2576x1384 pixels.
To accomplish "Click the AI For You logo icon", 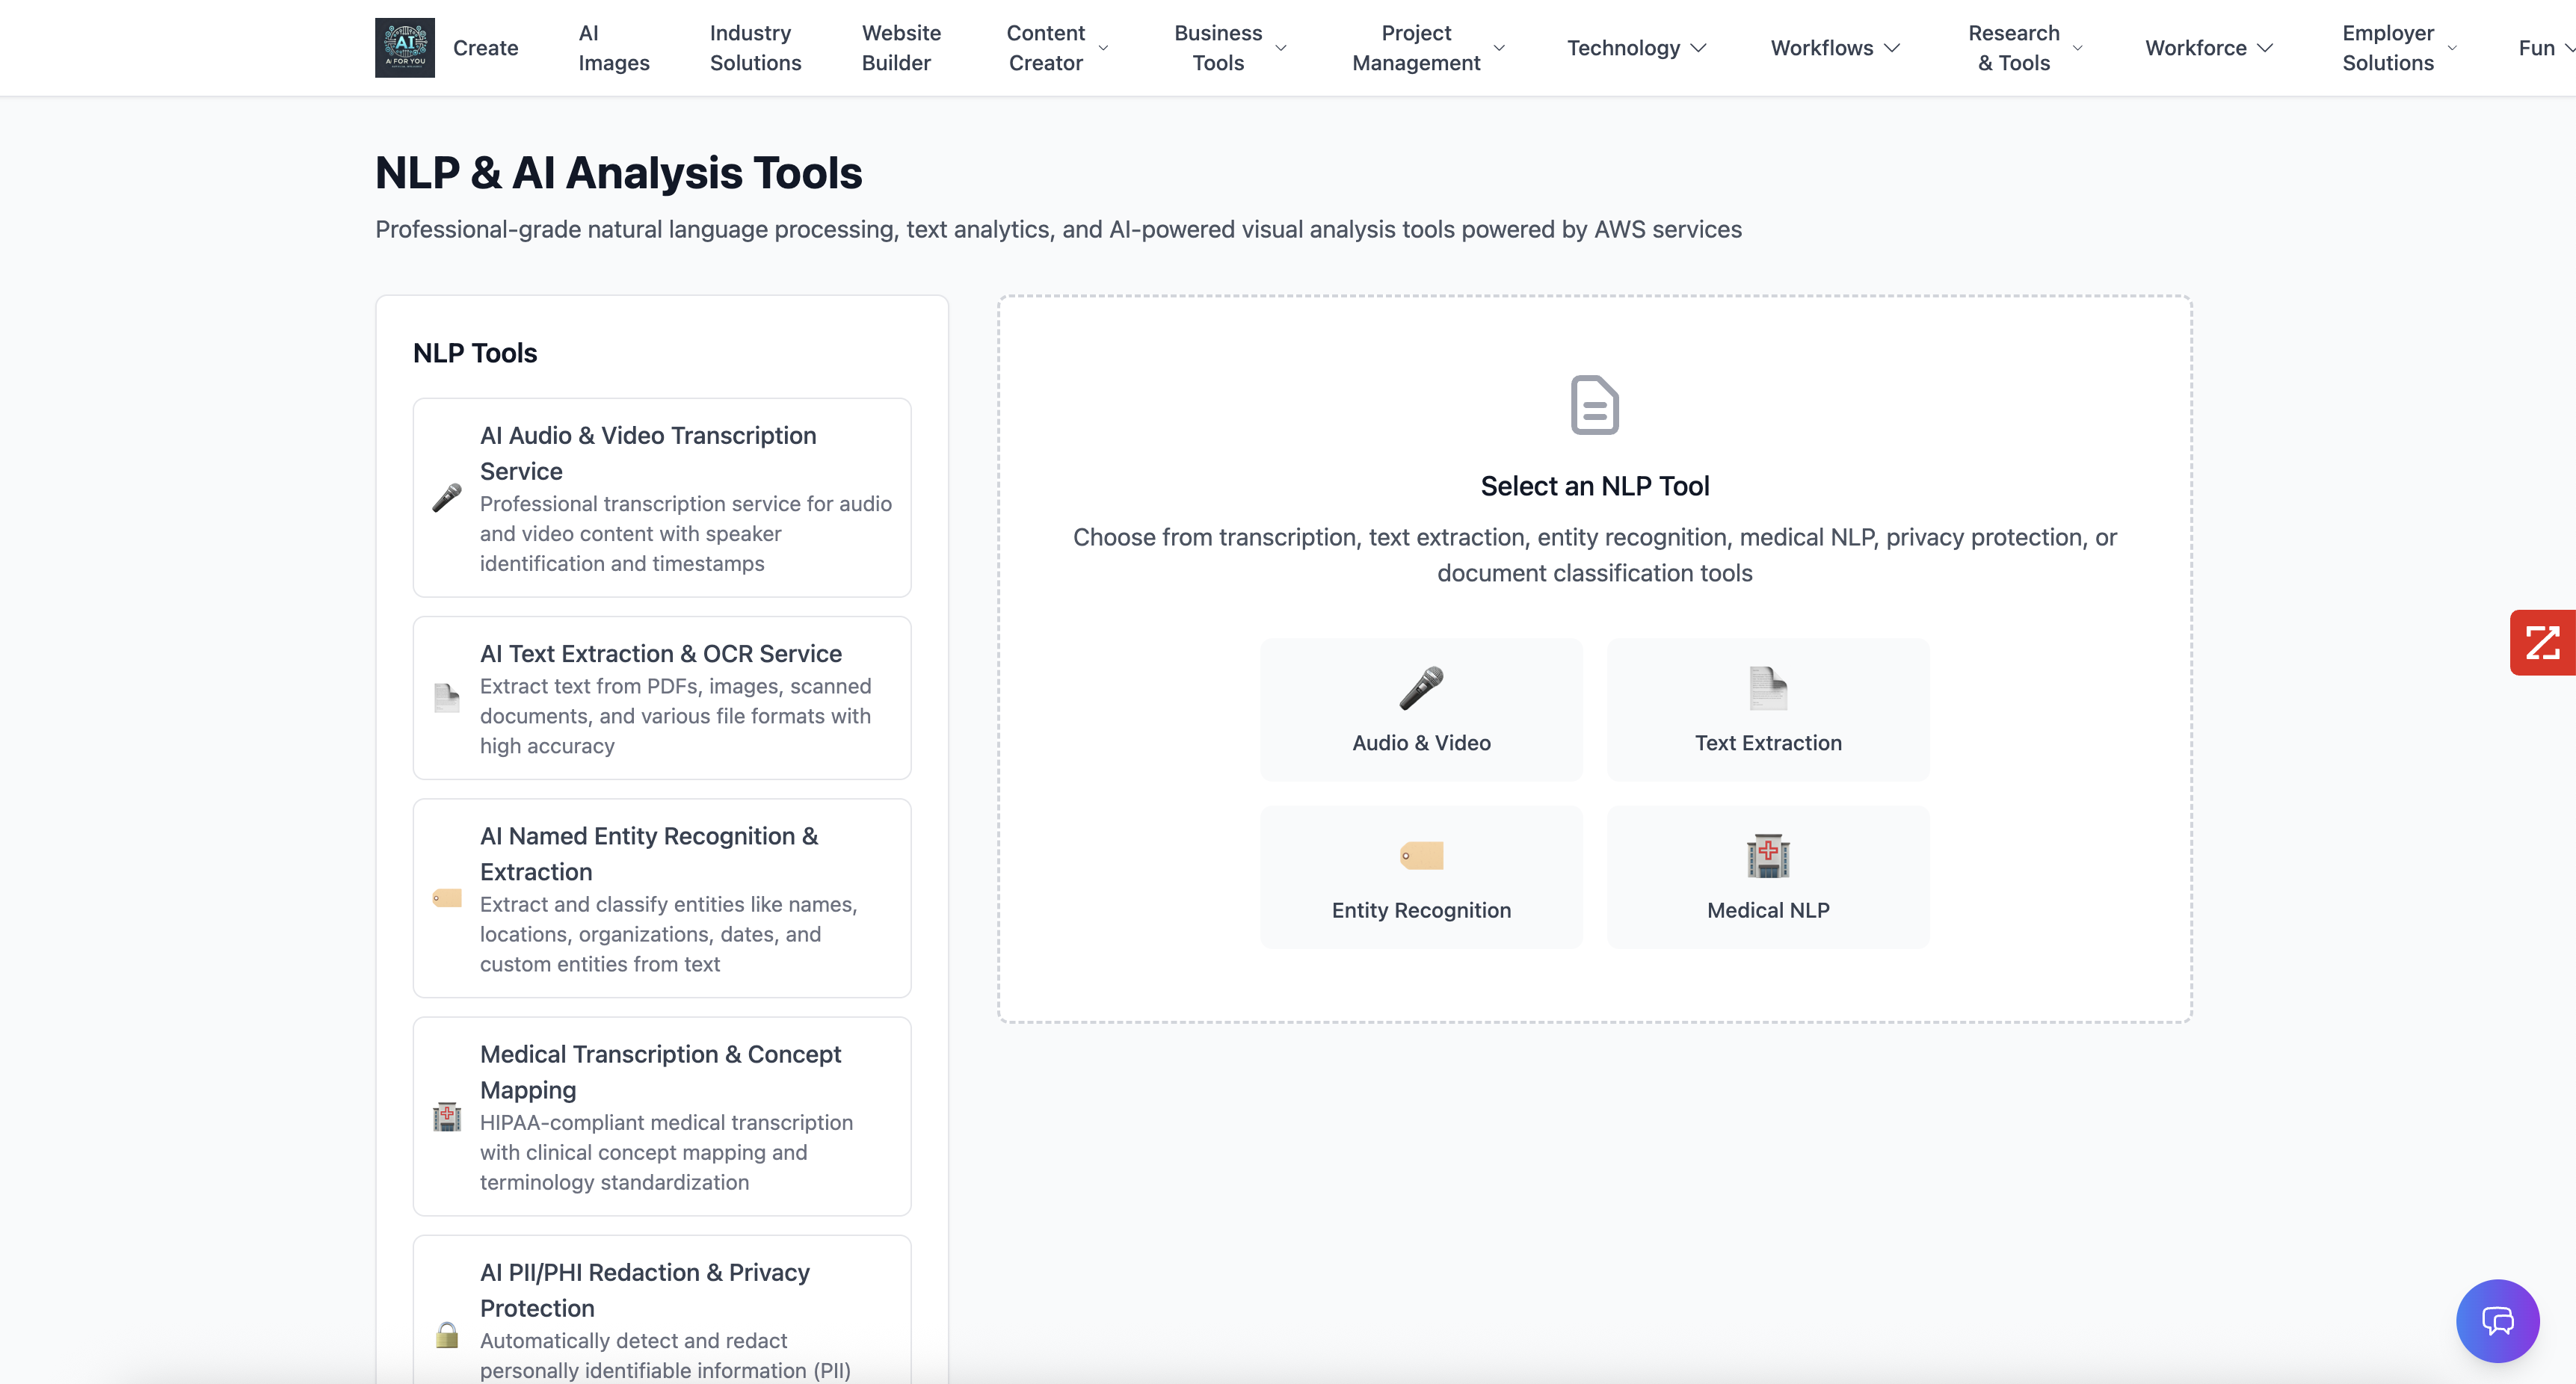I will point(404,47).
